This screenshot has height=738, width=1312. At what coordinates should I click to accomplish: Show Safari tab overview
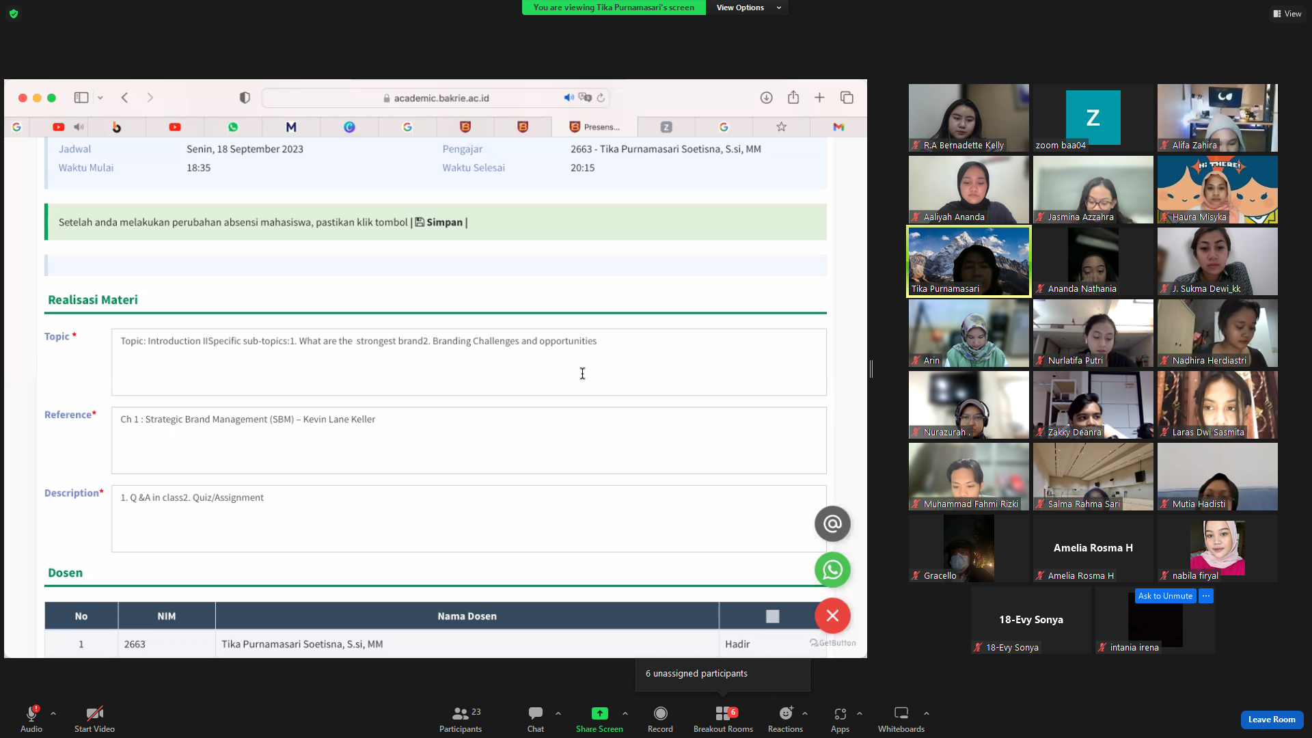click(x=847, y=98)
